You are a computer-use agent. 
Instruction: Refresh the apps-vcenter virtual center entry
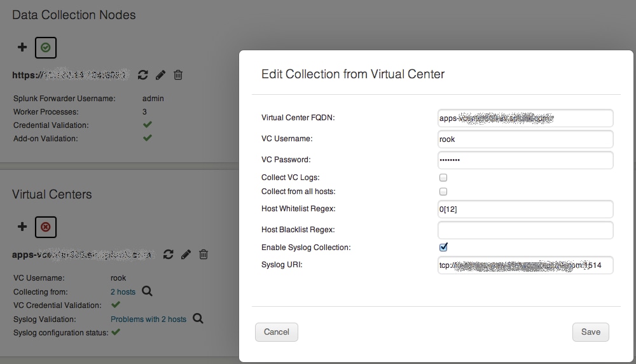pyautogui.click(x=169, y=255)
